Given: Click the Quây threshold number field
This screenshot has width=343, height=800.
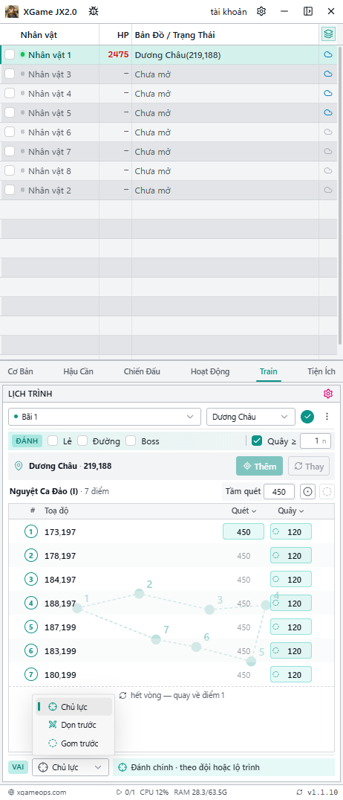Looking at the screenshot, I should click(x=316, y=441).
